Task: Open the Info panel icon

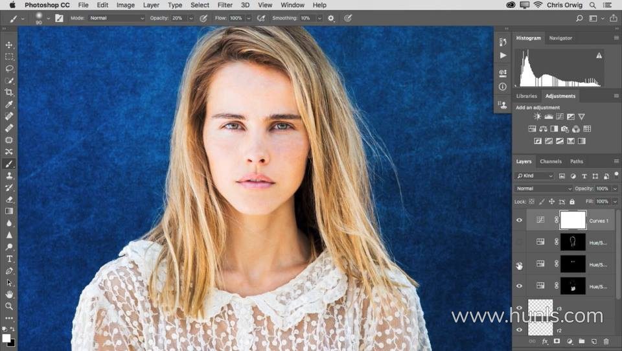Action: click(503, 87)
